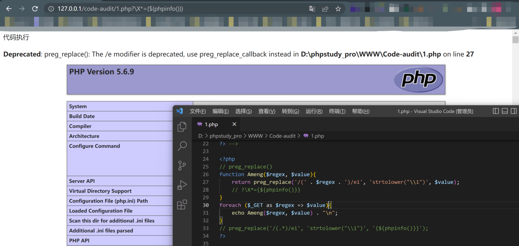The width and height of the screenshot is (519, 246).
Task: Bookmark this page with the star
Action: pyautogui.click(x=338, y=9)
